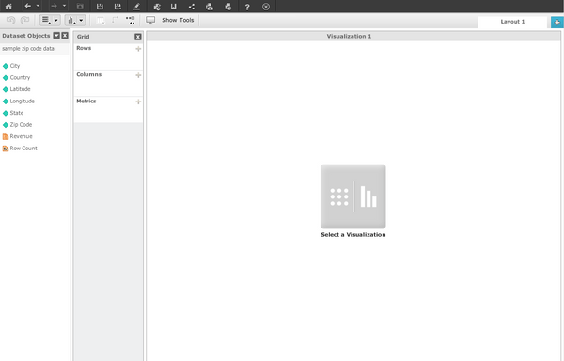Image resolution: width=564 pixels, height=361 pixels.
Task: Click the Insert Visualization chart icon
Action: 70,20
